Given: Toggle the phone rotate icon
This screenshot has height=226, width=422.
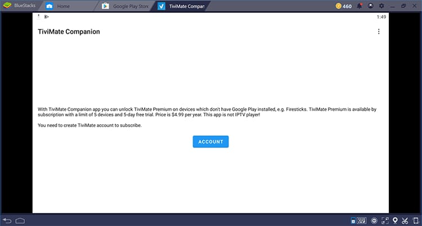Looking at the screenshot, I should pyautogui.click(x=415, y=220).
